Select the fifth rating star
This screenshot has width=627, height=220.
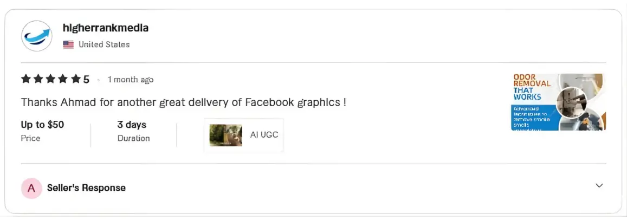coord(76,80)
